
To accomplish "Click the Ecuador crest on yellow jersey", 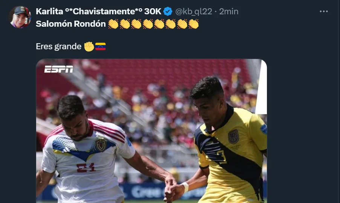I will [233, 136].
